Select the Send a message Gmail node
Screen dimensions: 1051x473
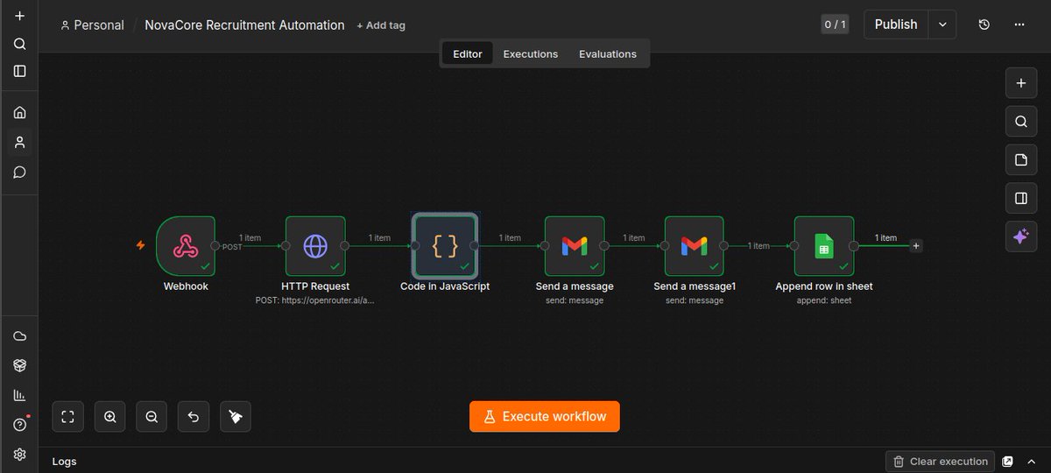click(575, 246)
